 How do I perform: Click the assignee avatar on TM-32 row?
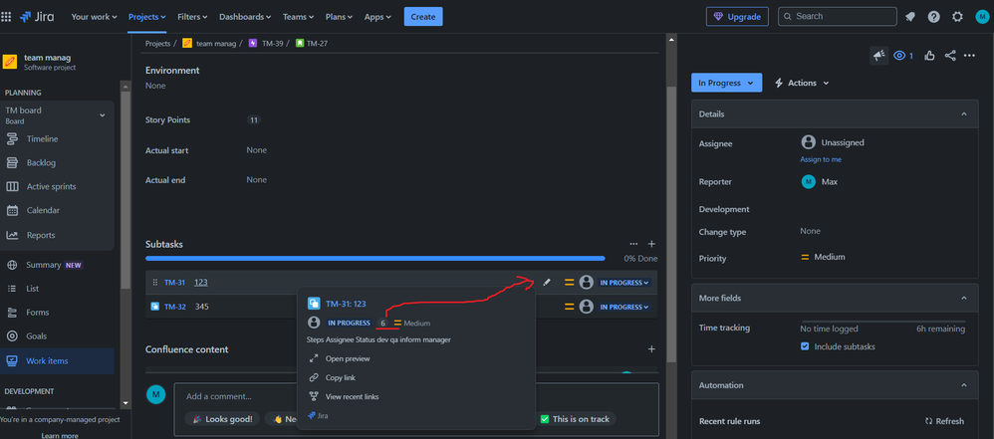tap(587, 307)
